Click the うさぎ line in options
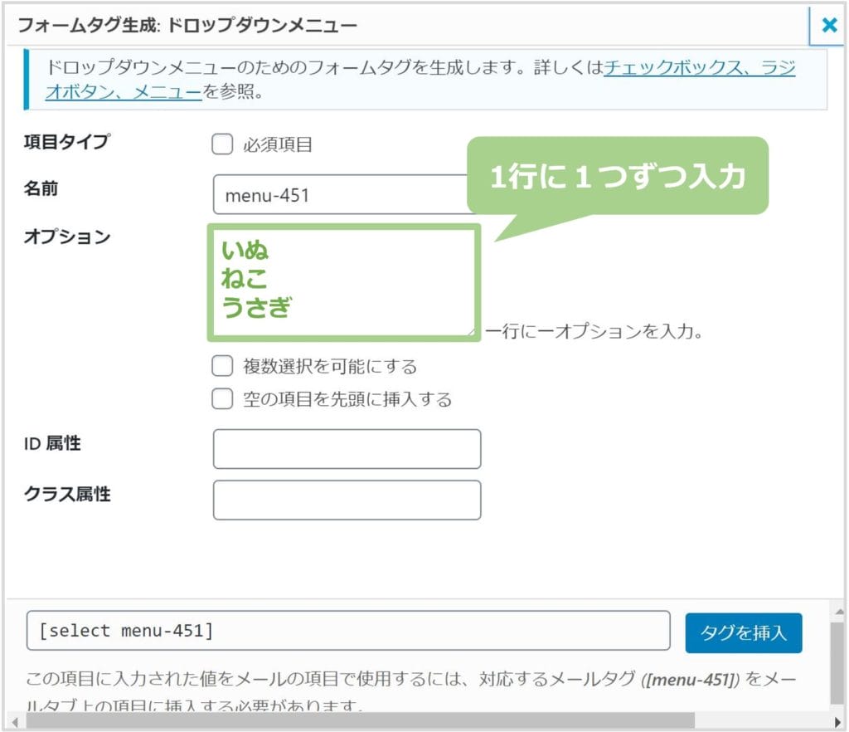Image resolution: width=849 pixels, height=732 pixels. [257, 307]
